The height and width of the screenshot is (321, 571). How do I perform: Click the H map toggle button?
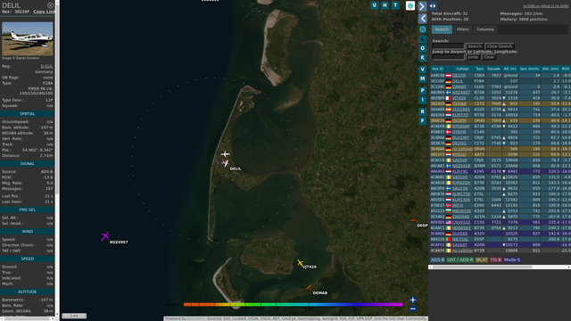coord(385,5)
